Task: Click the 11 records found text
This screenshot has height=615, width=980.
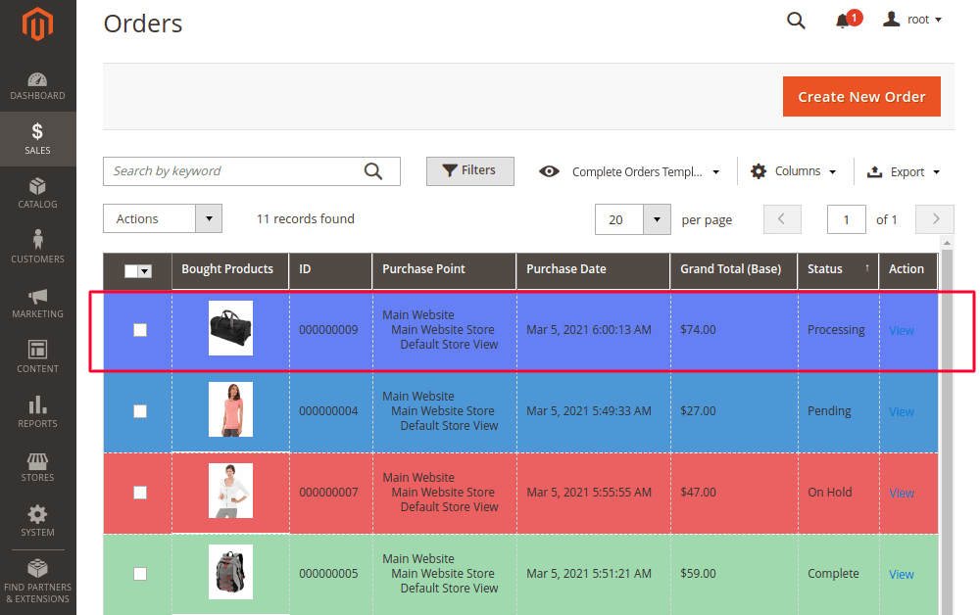Action: point(305,218)
